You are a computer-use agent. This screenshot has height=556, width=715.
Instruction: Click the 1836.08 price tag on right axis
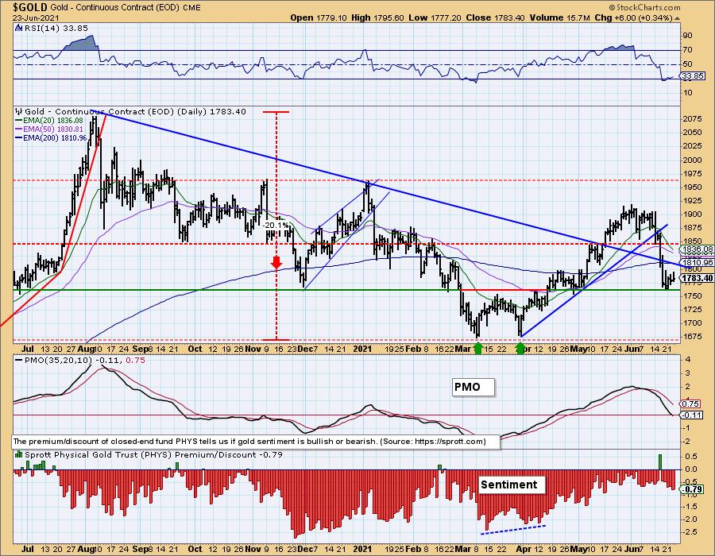point(696,249)
